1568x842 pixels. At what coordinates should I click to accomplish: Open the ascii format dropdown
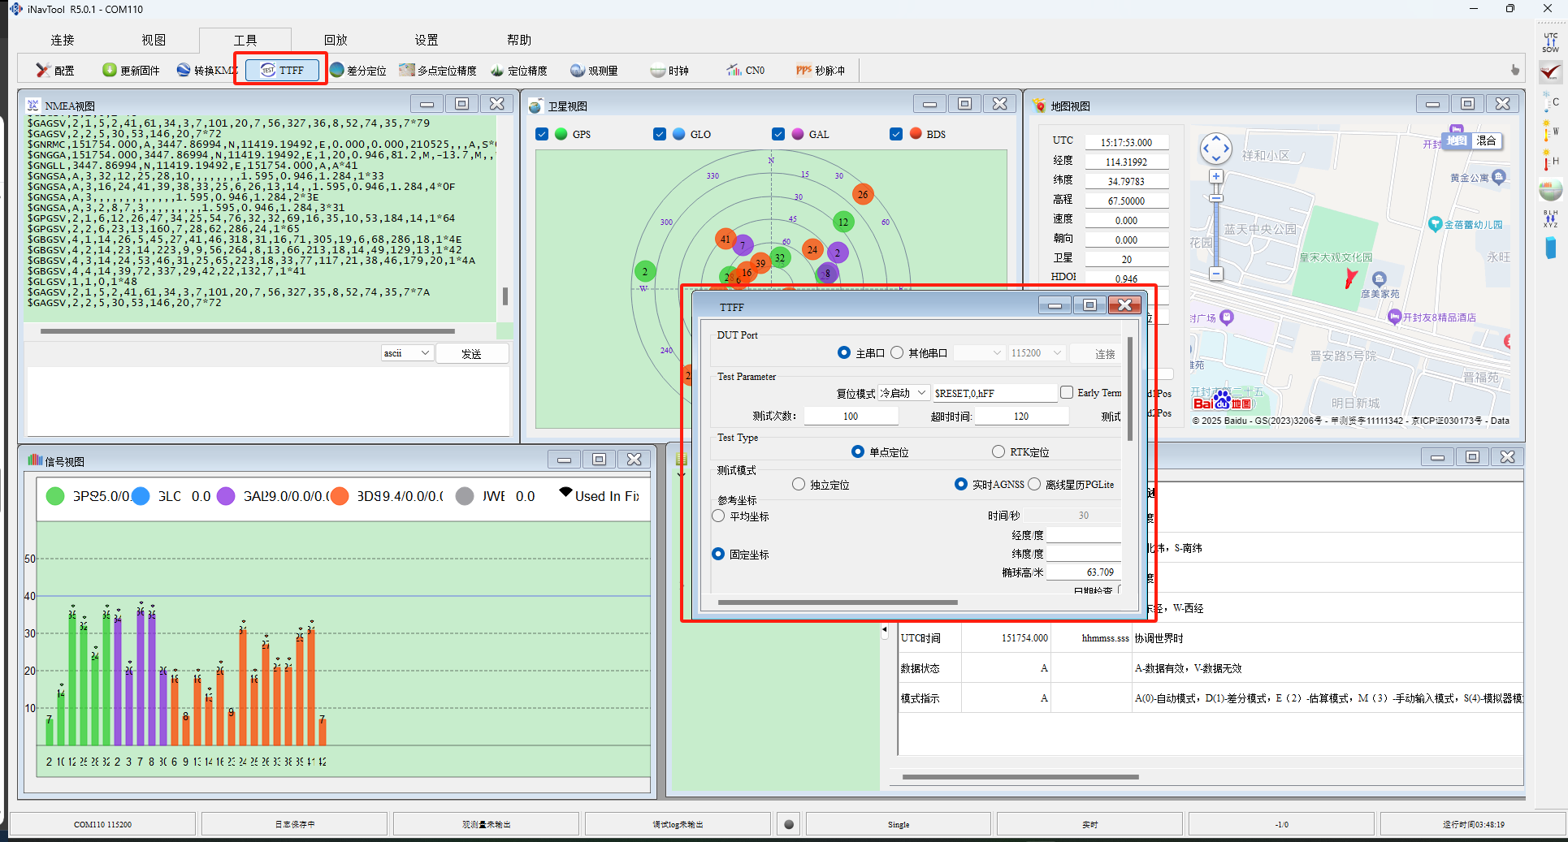pyautogui.click(x=406, y=353)
